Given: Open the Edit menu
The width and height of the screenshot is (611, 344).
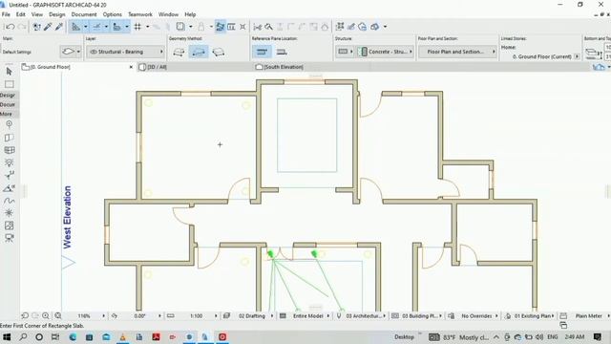Looking at the screenshot, I should coord(21,14).
